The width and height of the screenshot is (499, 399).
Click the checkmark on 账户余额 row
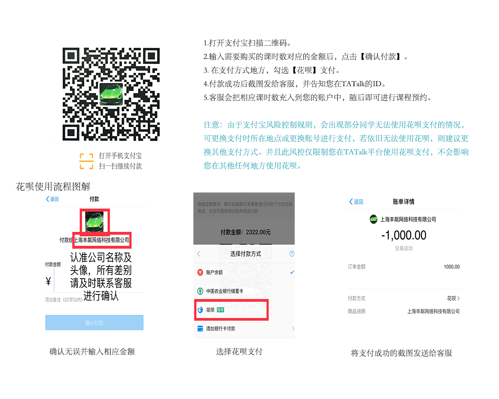point(292,272)
